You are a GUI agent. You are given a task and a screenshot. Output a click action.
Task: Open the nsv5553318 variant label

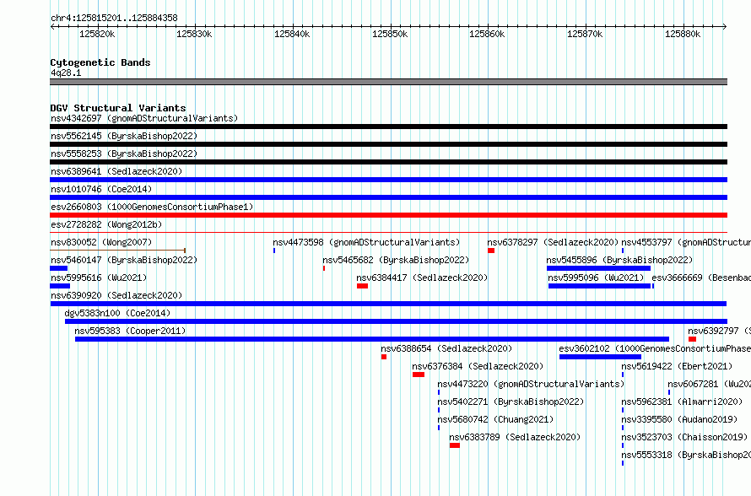(x=686, y=455)
